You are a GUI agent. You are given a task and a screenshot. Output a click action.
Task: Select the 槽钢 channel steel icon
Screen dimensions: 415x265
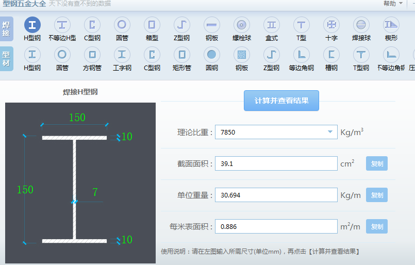click(331, 55)
